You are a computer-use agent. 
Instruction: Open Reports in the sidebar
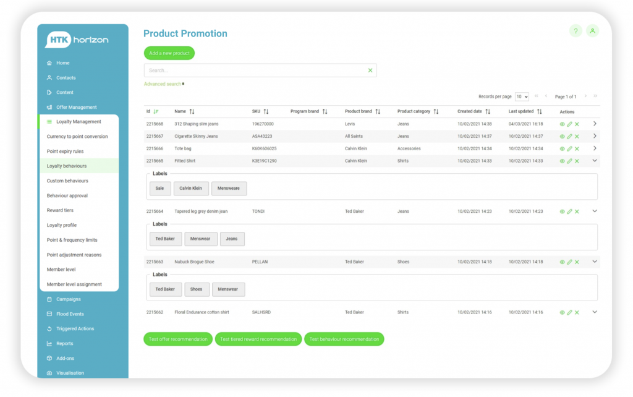(64, 344)
